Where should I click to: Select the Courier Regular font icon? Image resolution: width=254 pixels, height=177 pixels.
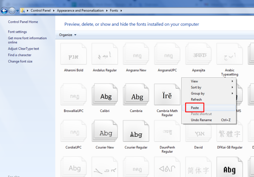click(x=136, y=131)
